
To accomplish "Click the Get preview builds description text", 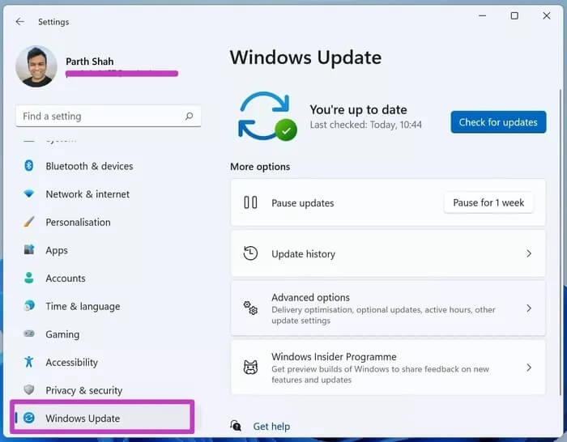I will click(x=380, y=375).
